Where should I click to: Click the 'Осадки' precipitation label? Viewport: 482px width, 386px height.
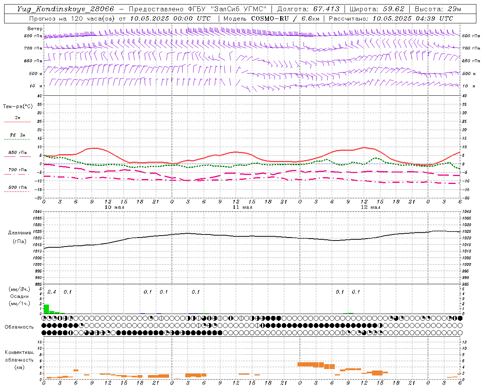[x=20, y=296]
